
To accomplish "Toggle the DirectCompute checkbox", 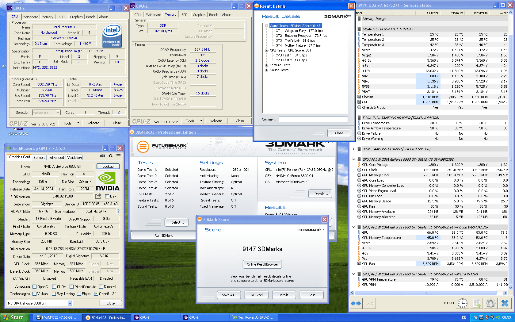I will [71, 287].
